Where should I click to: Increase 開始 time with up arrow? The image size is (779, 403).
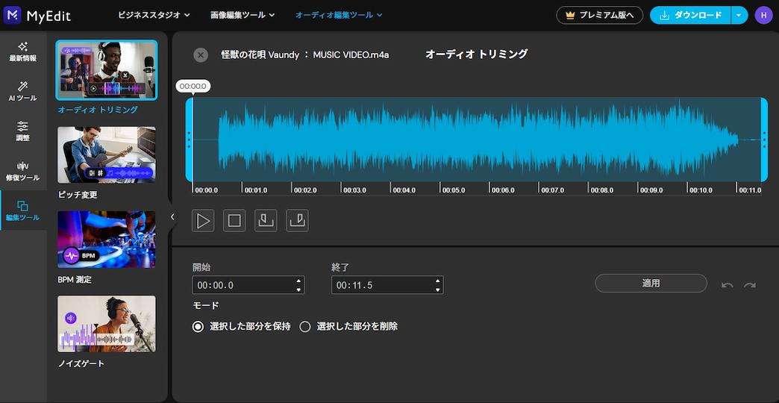pos(298,281)
